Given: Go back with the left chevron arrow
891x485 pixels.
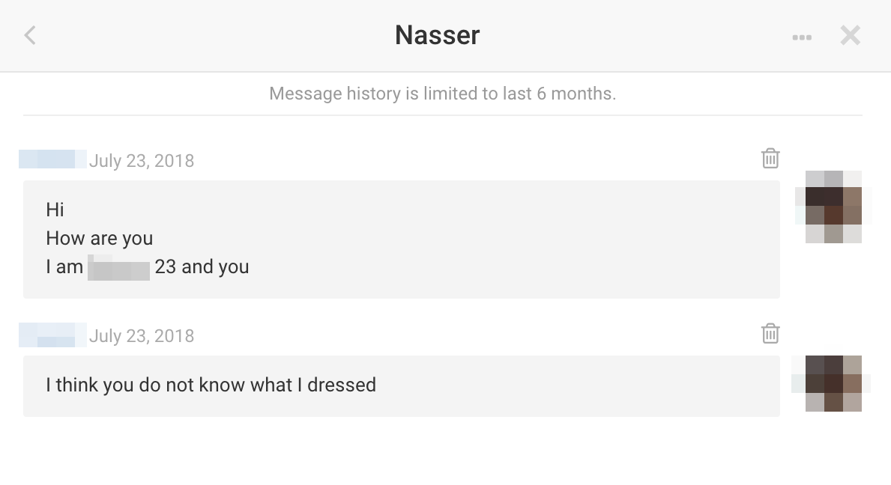Looking at the screenshot, I should (30, 35).
